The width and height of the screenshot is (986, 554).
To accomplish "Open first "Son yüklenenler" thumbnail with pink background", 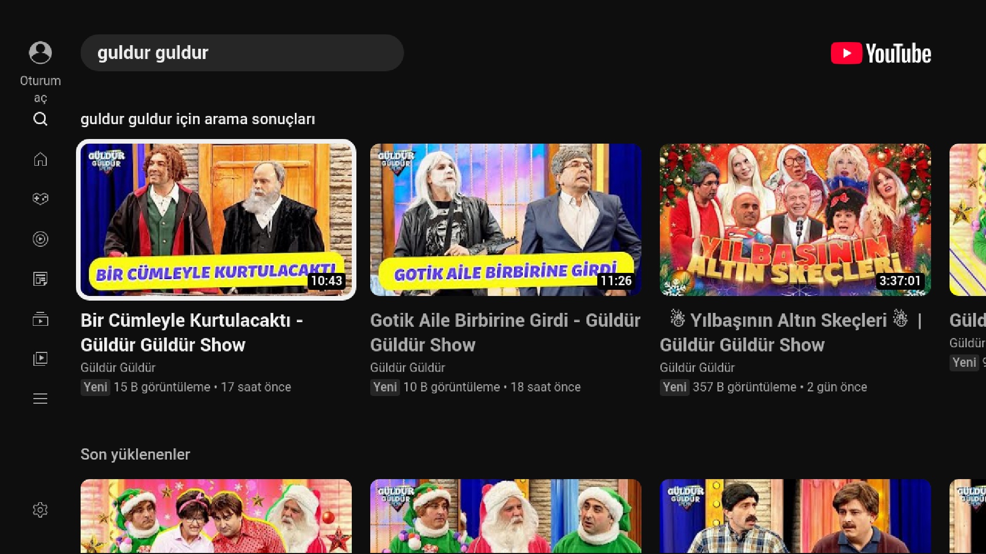I will tap(216, 517).
